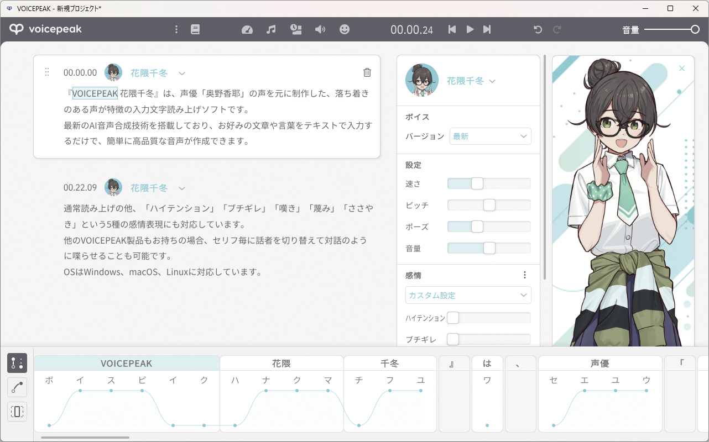
Task: Close the character illustration panel
Action: [682, 68]
